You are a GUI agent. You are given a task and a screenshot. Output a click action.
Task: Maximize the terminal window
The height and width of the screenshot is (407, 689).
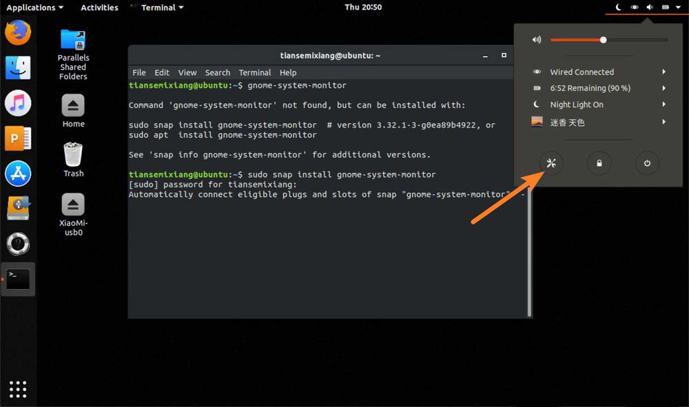(x=504, y=55)
